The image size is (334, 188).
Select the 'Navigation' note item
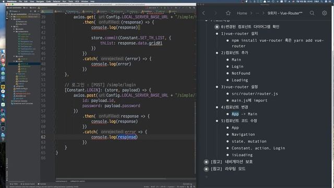pos(243,135)
